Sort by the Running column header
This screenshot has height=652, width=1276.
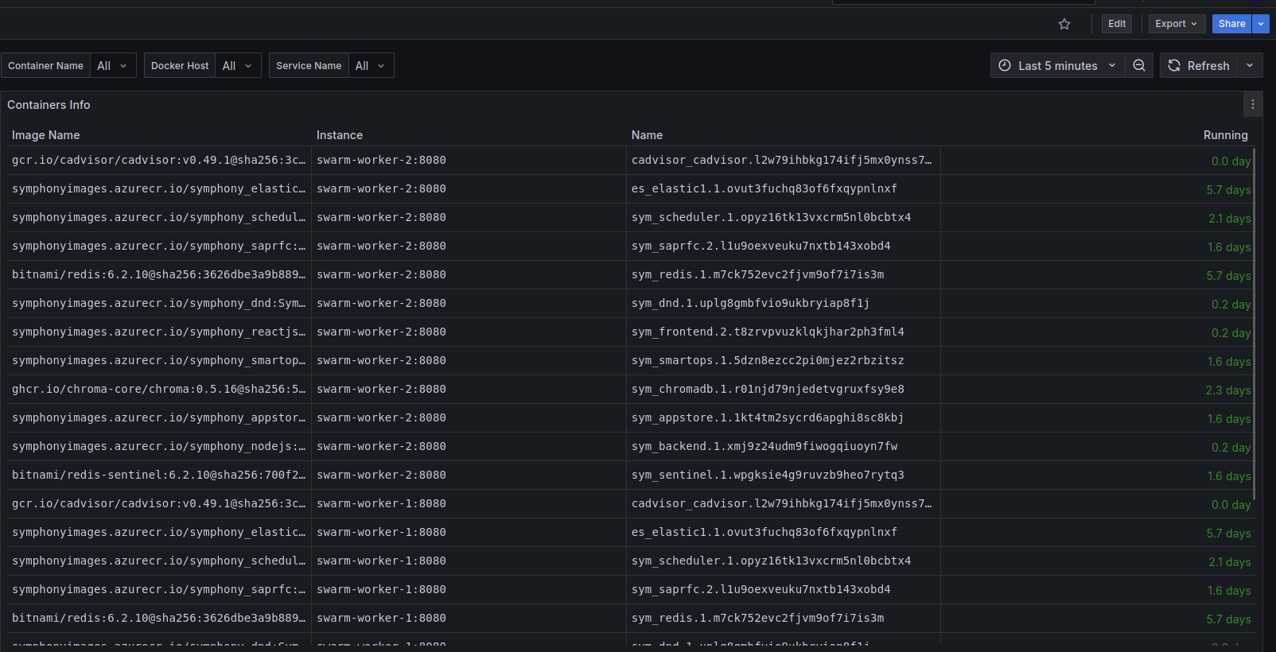tap(1225, 135)
